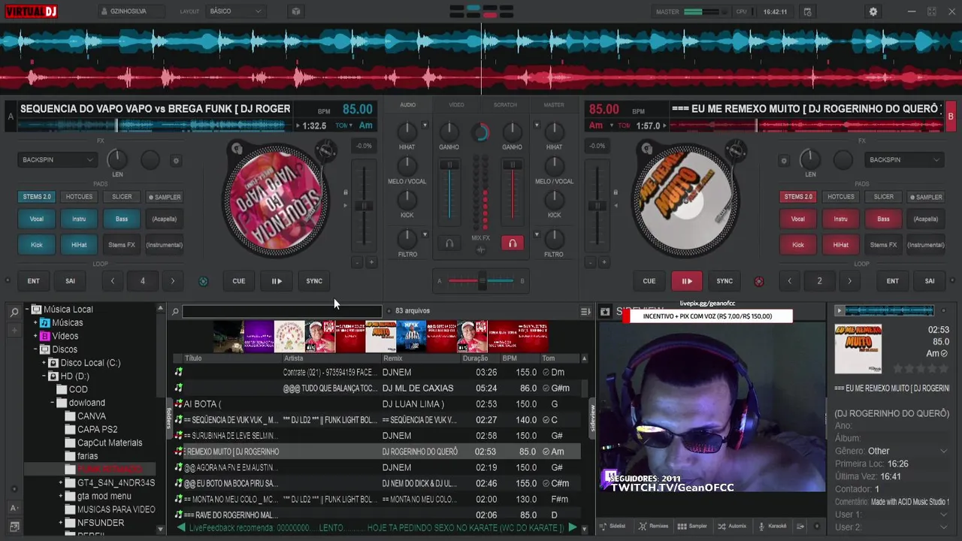Image resolution: width=962 pixels, height=541 pixels.
Task: Click deck B pitch plus button
Action: 604,262
